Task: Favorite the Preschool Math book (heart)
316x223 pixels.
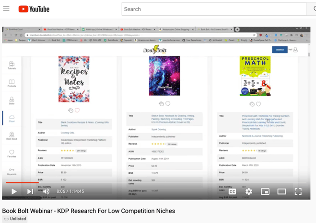Action: [258, 104]
